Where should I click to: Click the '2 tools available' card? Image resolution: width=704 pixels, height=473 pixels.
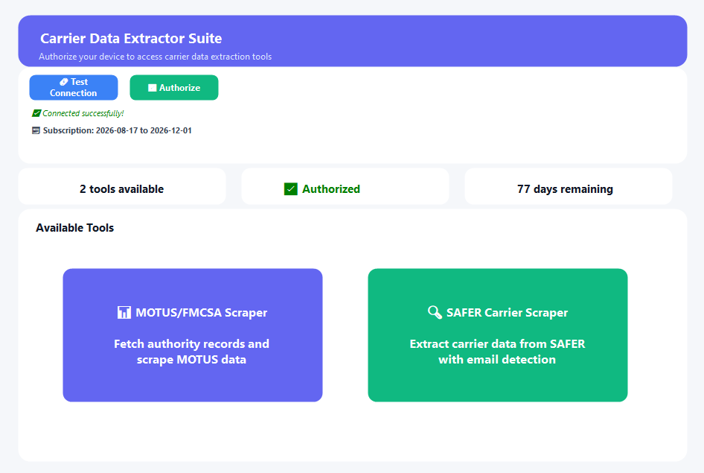coord(122,186)
